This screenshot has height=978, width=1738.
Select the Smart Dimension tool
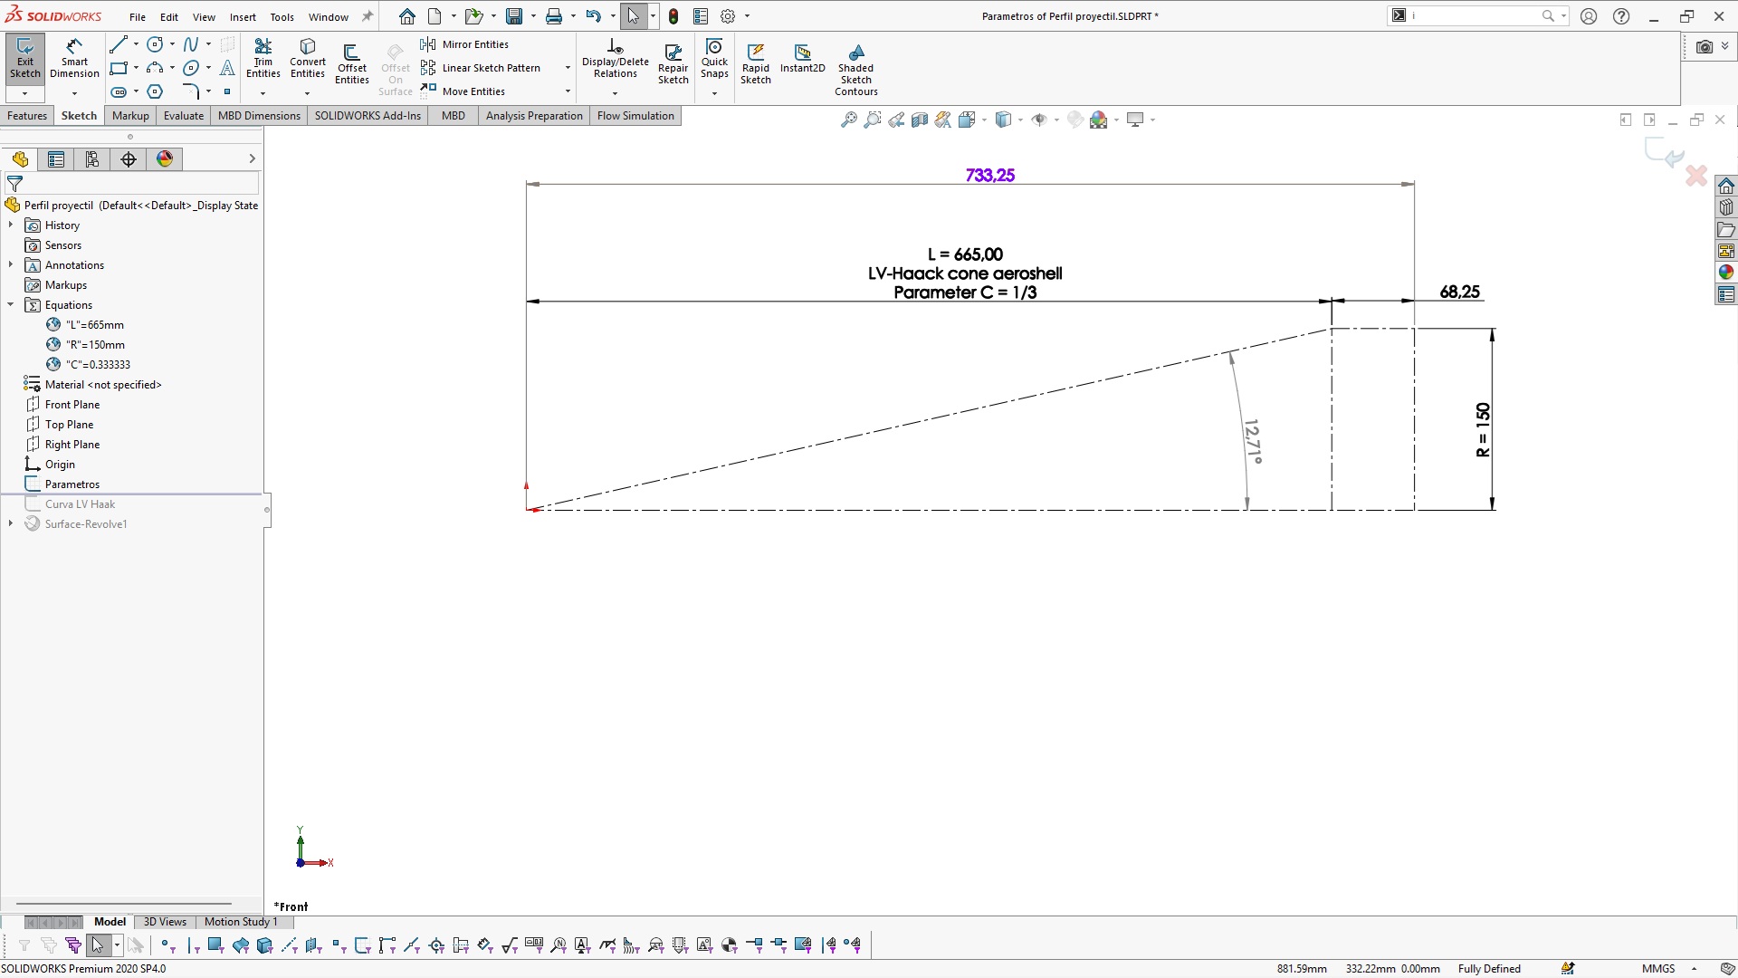pyautogui.click(x=74, y=57)
